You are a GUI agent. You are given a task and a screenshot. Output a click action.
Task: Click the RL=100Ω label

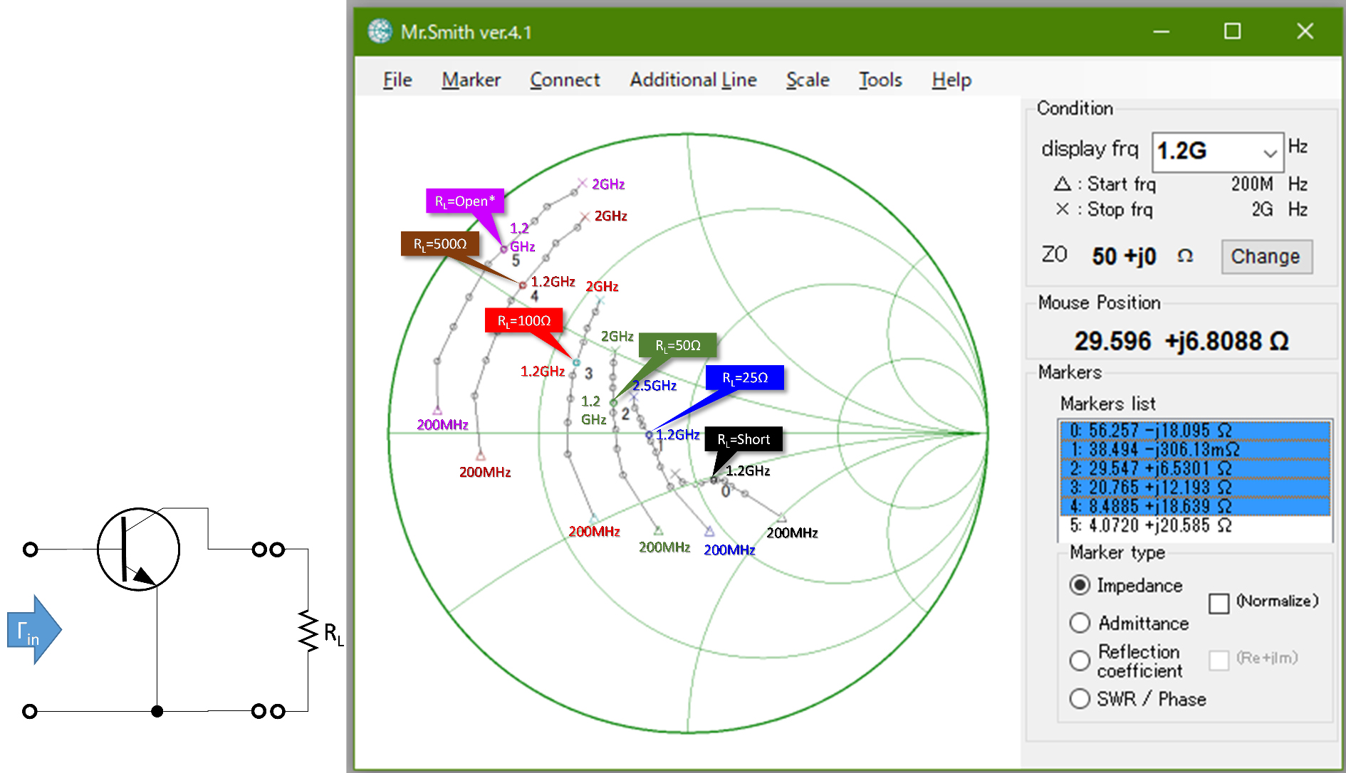pyautogui.click(x=524, y=320)
